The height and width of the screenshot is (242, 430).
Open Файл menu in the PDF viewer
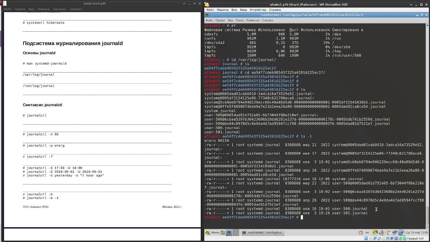[x=7, y=9]
